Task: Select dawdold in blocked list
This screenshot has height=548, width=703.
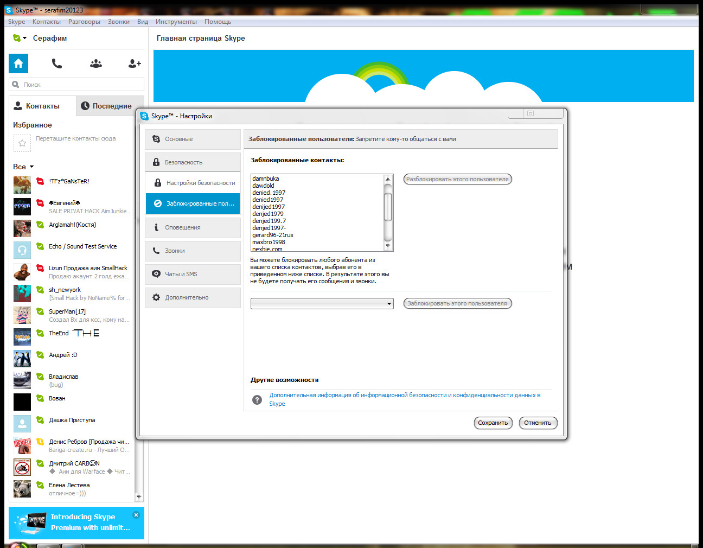Action: 263,186
